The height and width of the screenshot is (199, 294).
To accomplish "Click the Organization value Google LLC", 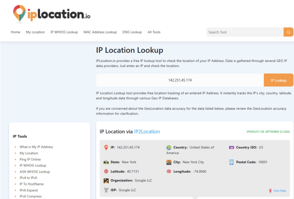I will pos(144,180).
